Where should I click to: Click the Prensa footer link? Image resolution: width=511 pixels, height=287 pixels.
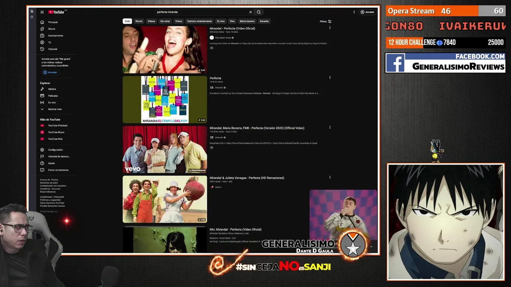[55, 180]
